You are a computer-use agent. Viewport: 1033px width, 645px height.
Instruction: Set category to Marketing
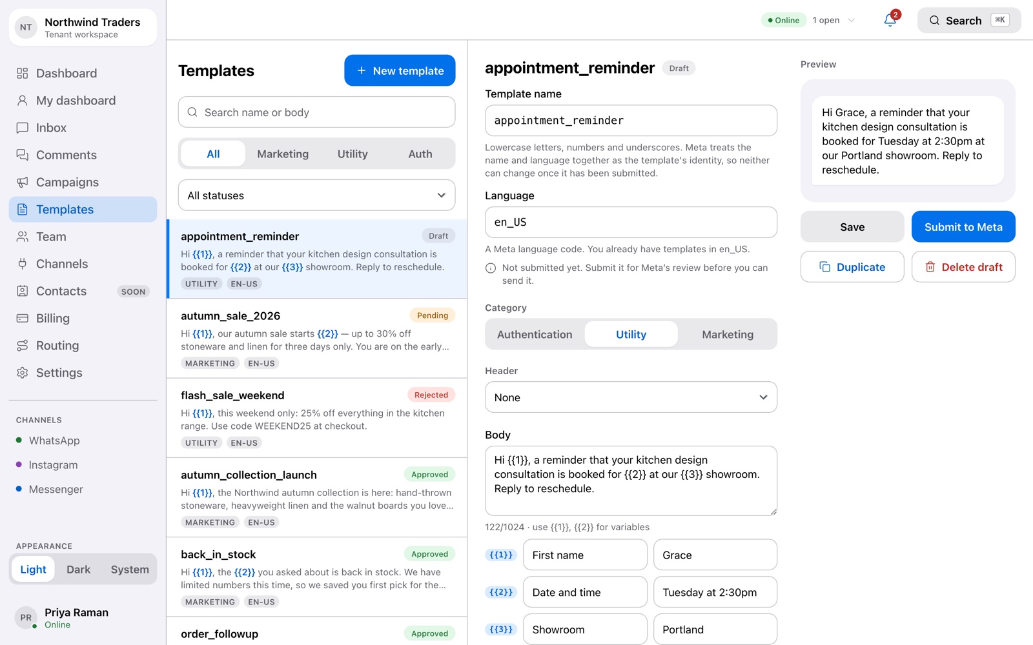pos(728,335)
